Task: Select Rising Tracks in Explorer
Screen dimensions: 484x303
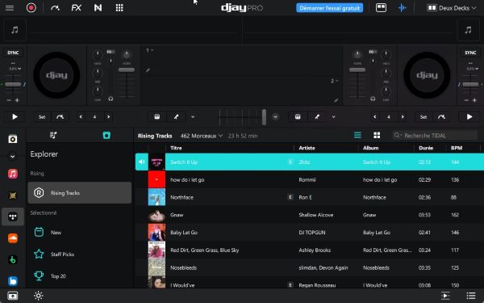Action: click(80, 192)
